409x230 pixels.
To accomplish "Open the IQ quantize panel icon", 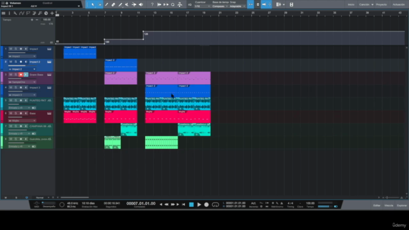I will coord(190,4).
